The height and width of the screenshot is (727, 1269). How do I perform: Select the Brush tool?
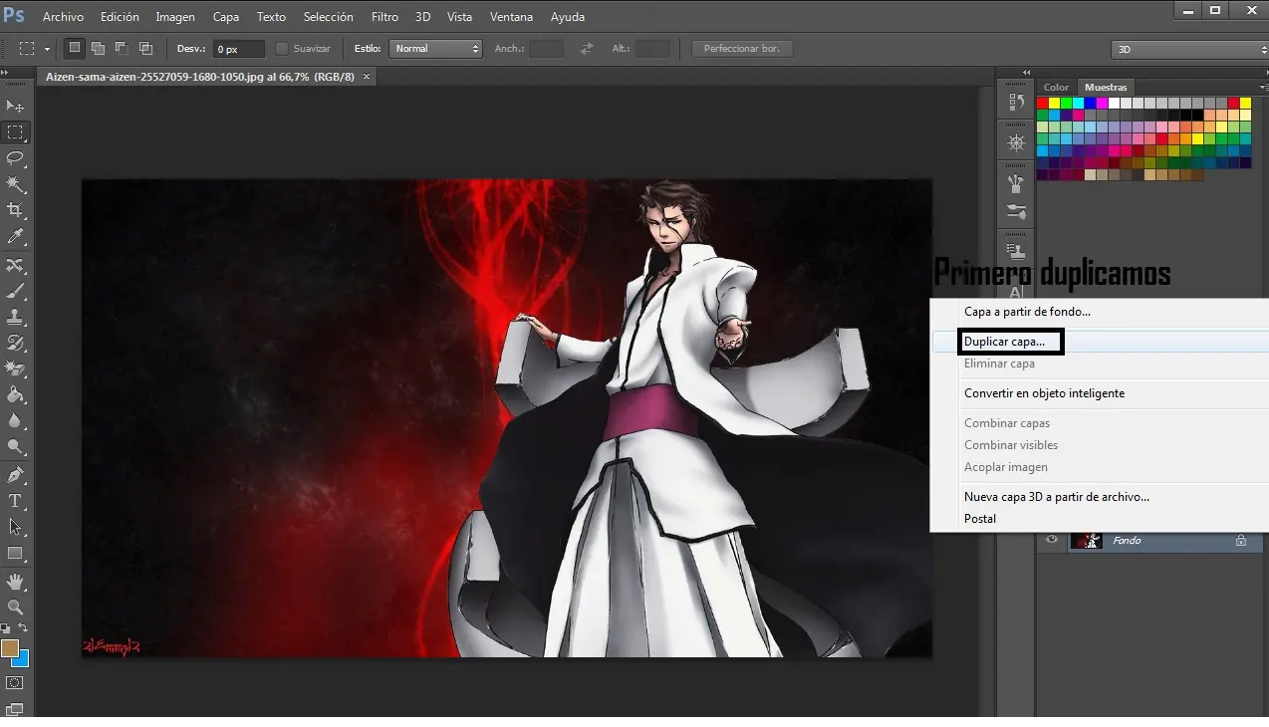(x=15, y=292)
